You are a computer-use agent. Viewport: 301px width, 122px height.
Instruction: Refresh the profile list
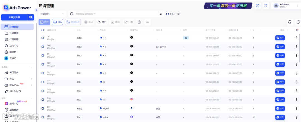click(298, 22)
